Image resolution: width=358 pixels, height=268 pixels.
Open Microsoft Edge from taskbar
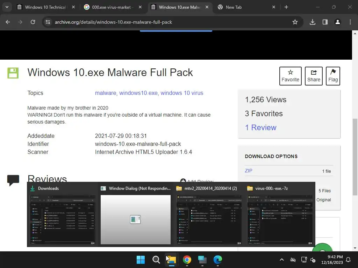click(x=217, y=260)
